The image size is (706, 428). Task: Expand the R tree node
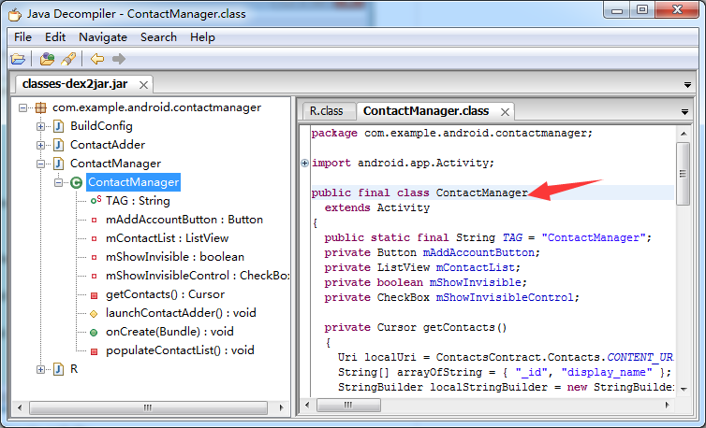tap(40, 369)
